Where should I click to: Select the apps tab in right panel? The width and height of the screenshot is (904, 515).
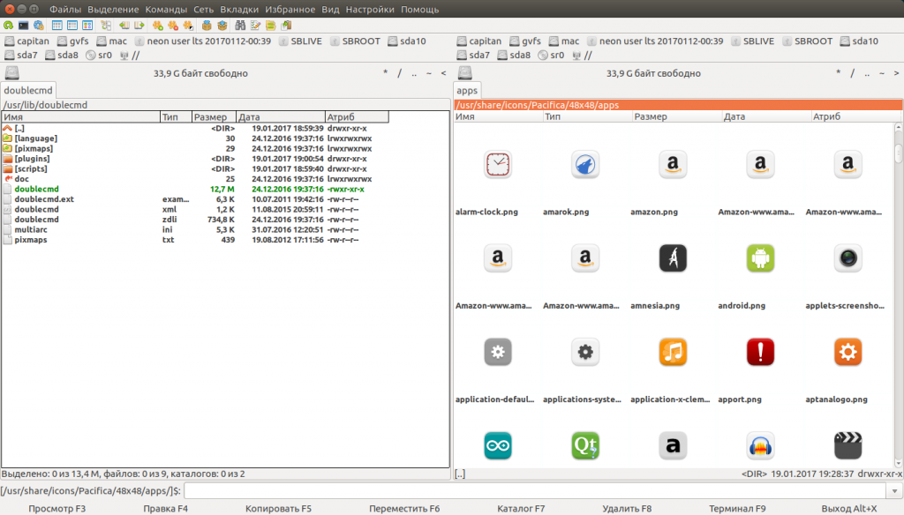pos(467,91)
